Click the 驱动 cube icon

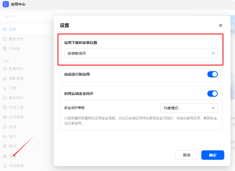click(x=5, y=146)
